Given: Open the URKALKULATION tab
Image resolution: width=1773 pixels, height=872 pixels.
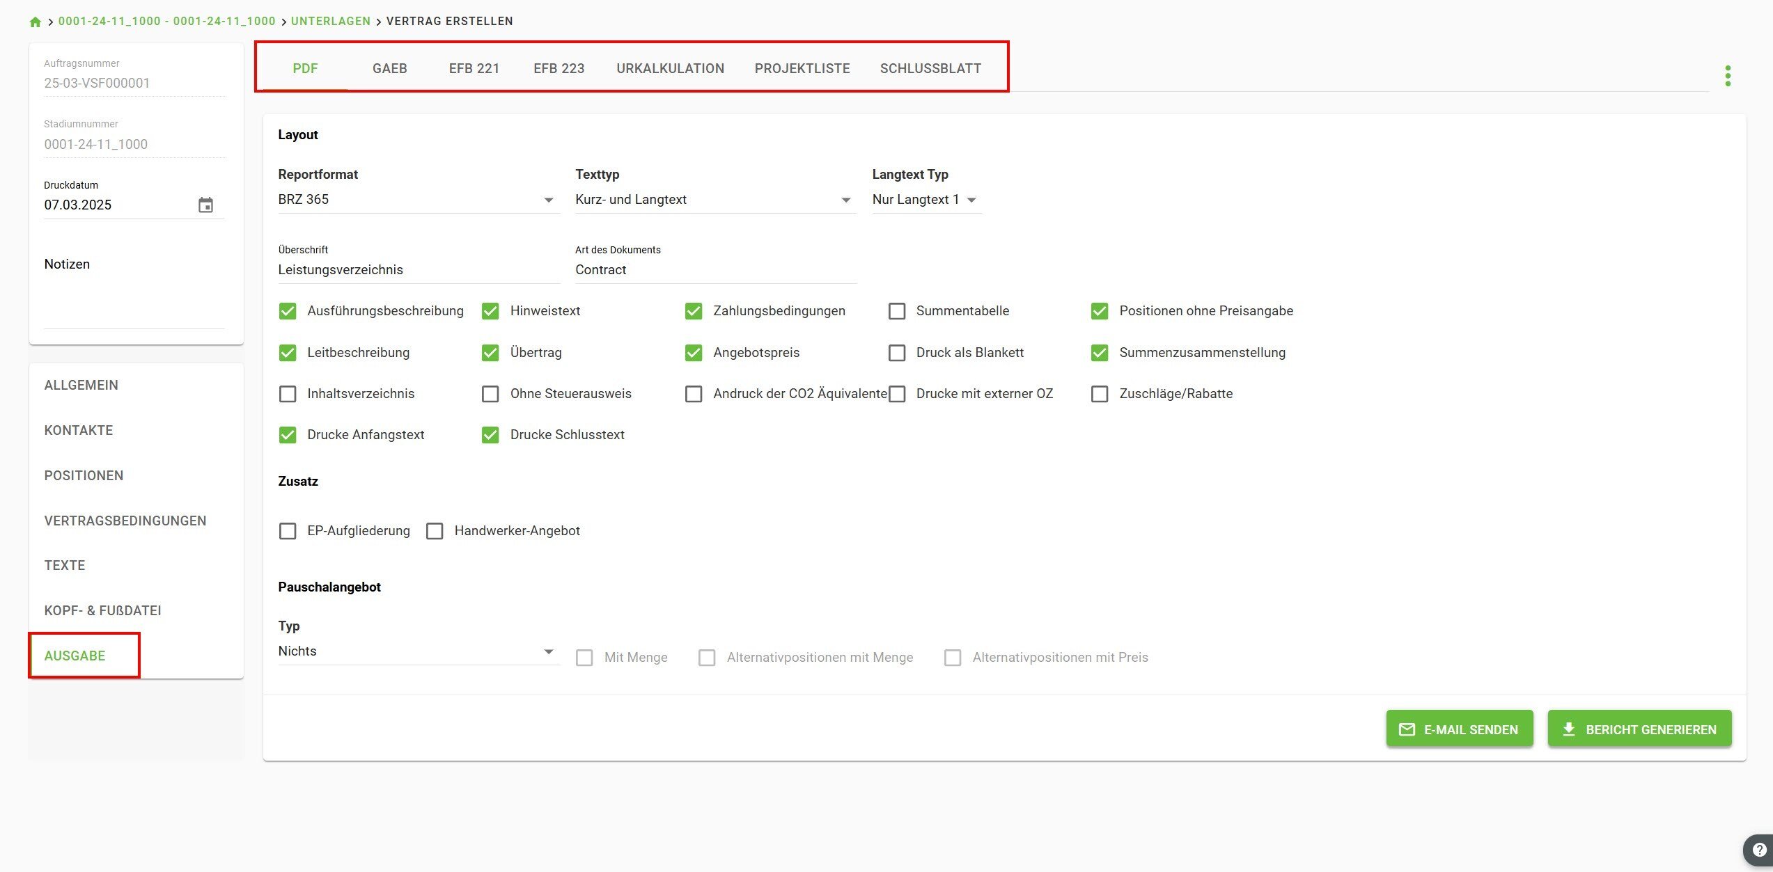Looking at the screenshot, I should (670, 68).
